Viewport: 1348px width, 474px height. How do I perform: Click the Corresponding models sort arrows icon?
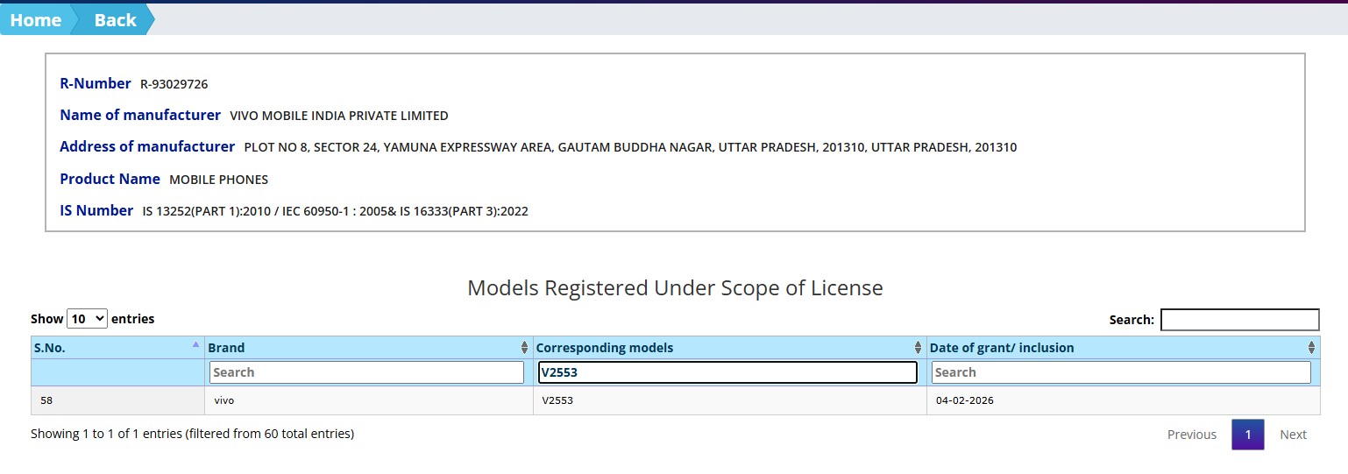pyautogui.click(x=918, y=348)
